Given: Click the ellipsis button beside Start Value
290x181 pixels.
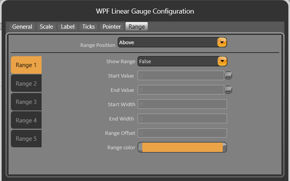Looking at the screenshot, I should click(x=228, y=75).
